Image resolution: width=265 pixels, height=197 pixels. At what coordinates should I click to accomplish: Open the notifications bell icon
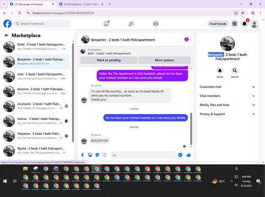pos(244,24)
